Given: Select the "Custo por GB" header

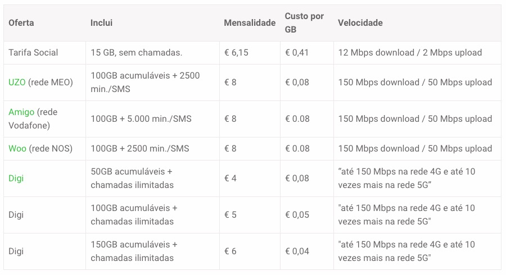Looking at the screenshot, I should pos(304,23).
